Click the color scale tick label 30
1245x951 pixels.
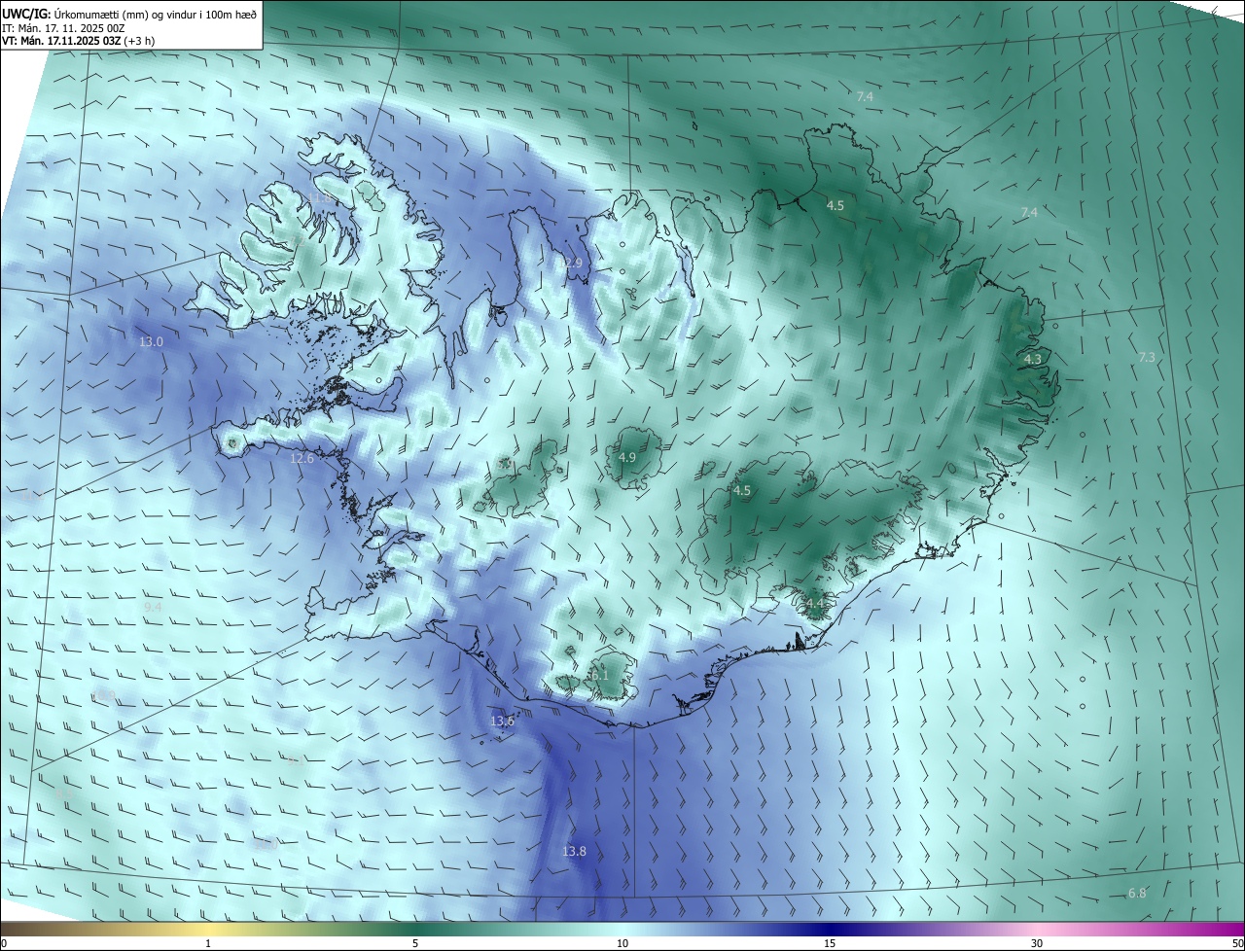pyautogui.click(x=1037, y=943)
